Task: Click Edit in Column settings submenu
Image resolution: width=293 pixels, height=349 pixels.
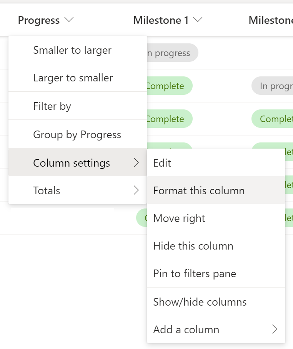Action: [x=162, y=163]
